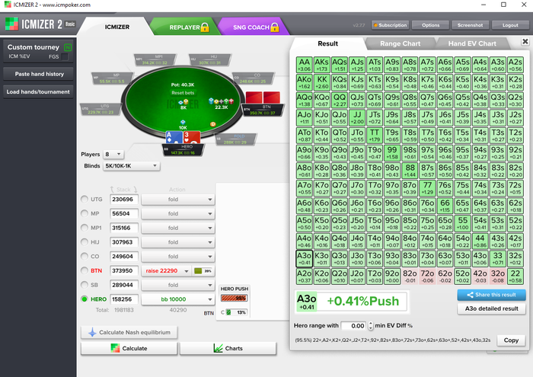Open the SB action fold dropdown

(x=177, y=285)
